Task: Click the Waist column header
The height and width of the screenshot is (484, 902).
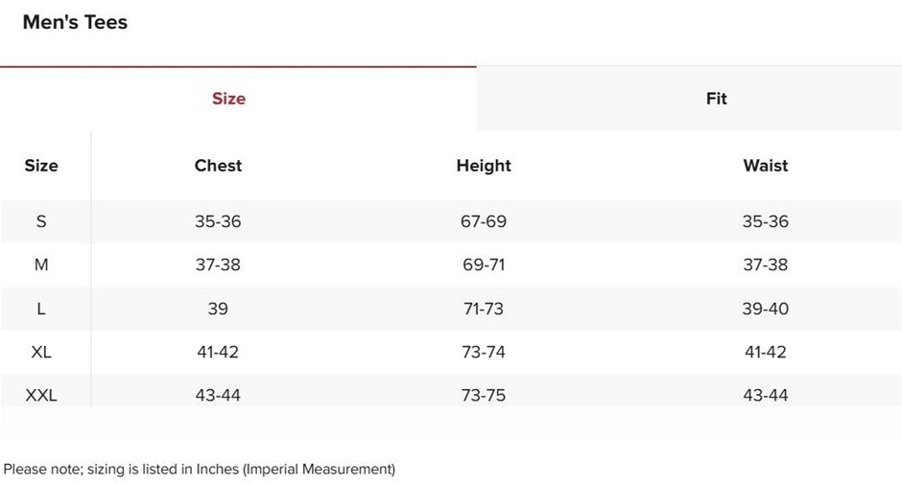Action: pos(765,166)
